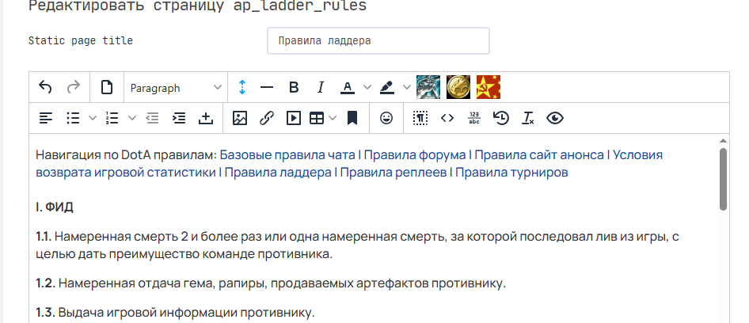Insert a horizontal line
The height and width of the screenshot is (323, 749).
click(267, 87)
